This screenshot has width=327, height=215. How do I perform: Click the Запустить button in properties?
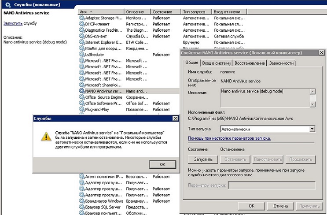pyautogui.click(x=203, y=159)
